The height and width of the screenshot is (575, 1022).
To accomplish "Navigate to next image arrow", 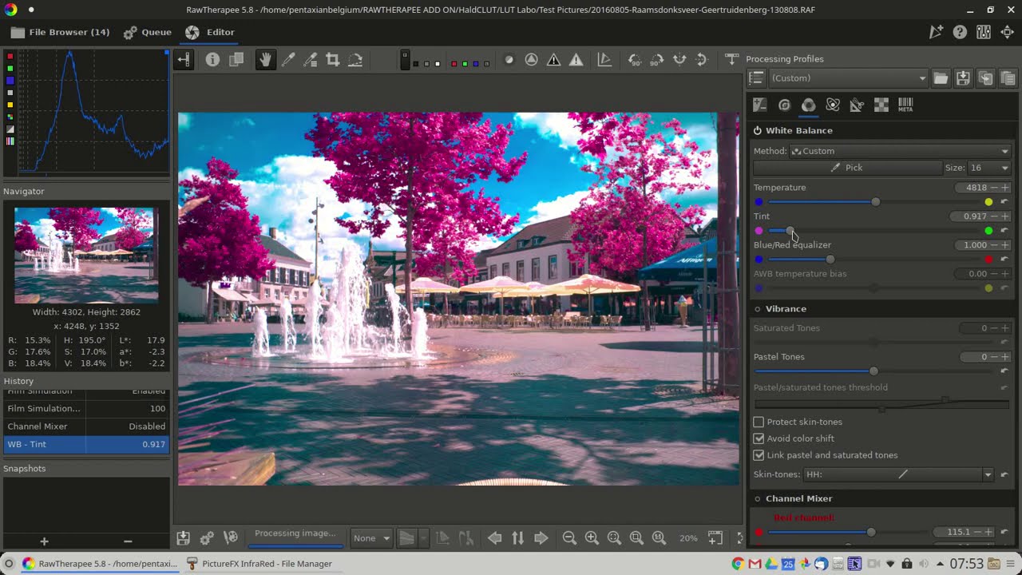I will pyautogui.click(x=541, y=538).
